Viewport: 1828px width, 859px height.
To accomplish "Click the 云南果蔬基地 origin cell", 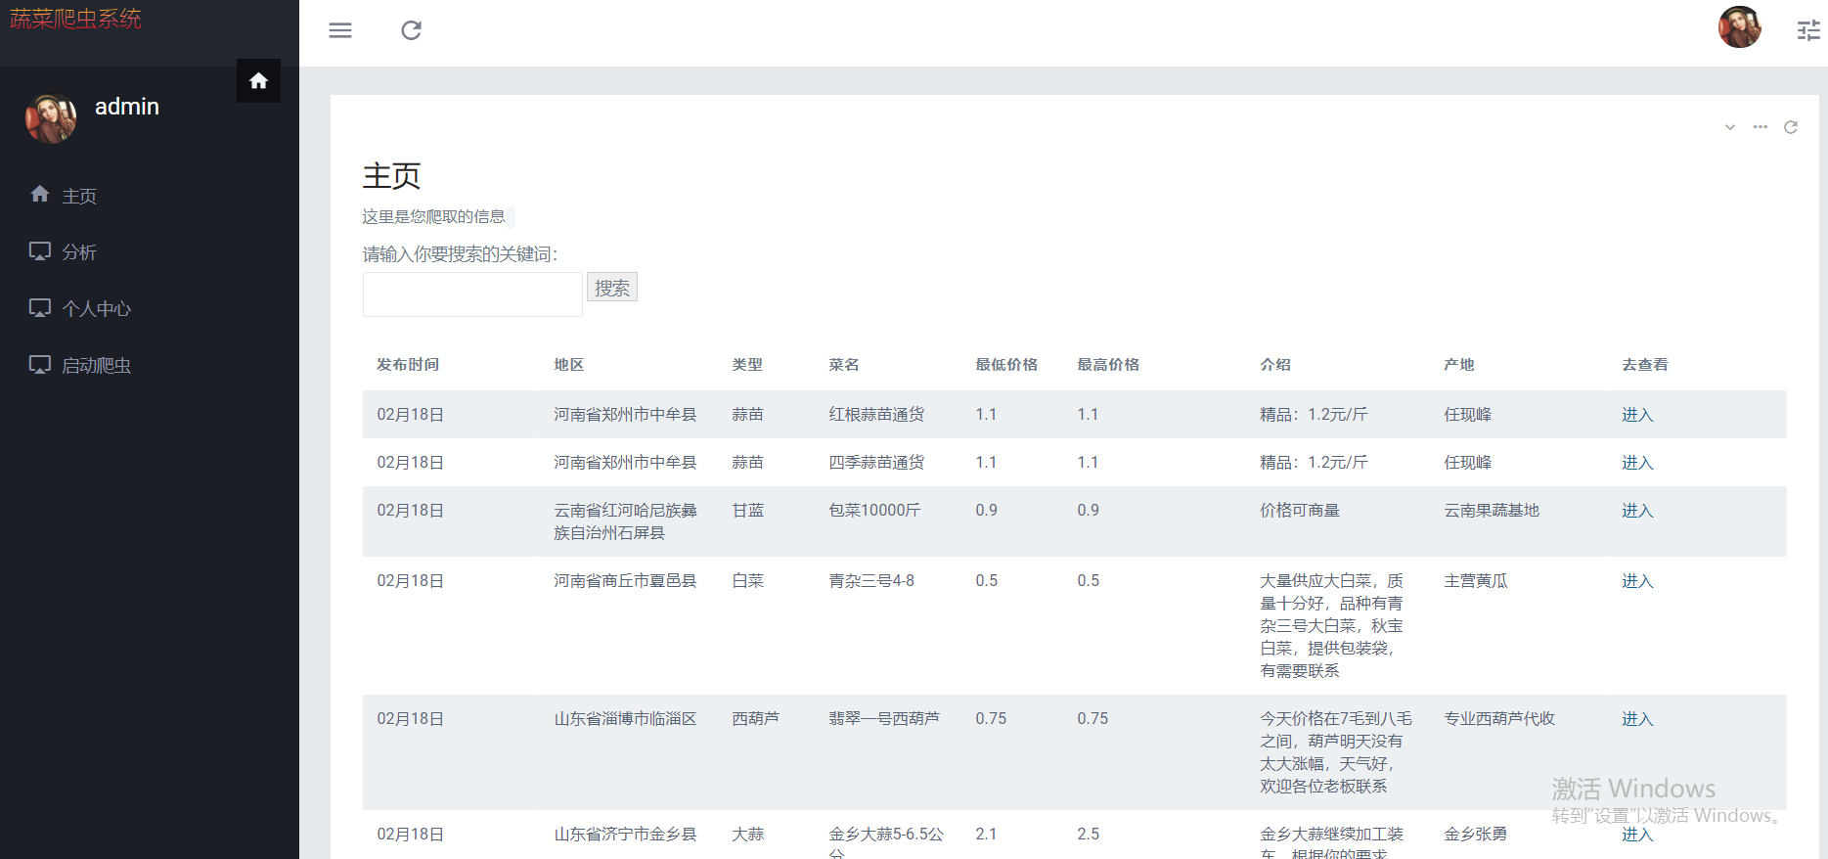I will coord(1492,511).
